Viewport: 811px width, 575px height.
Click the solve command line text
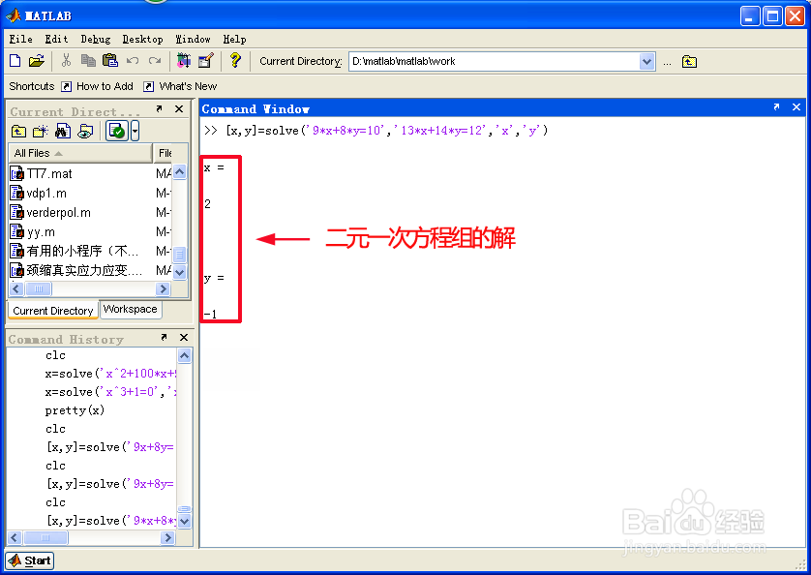pos(387,131)
